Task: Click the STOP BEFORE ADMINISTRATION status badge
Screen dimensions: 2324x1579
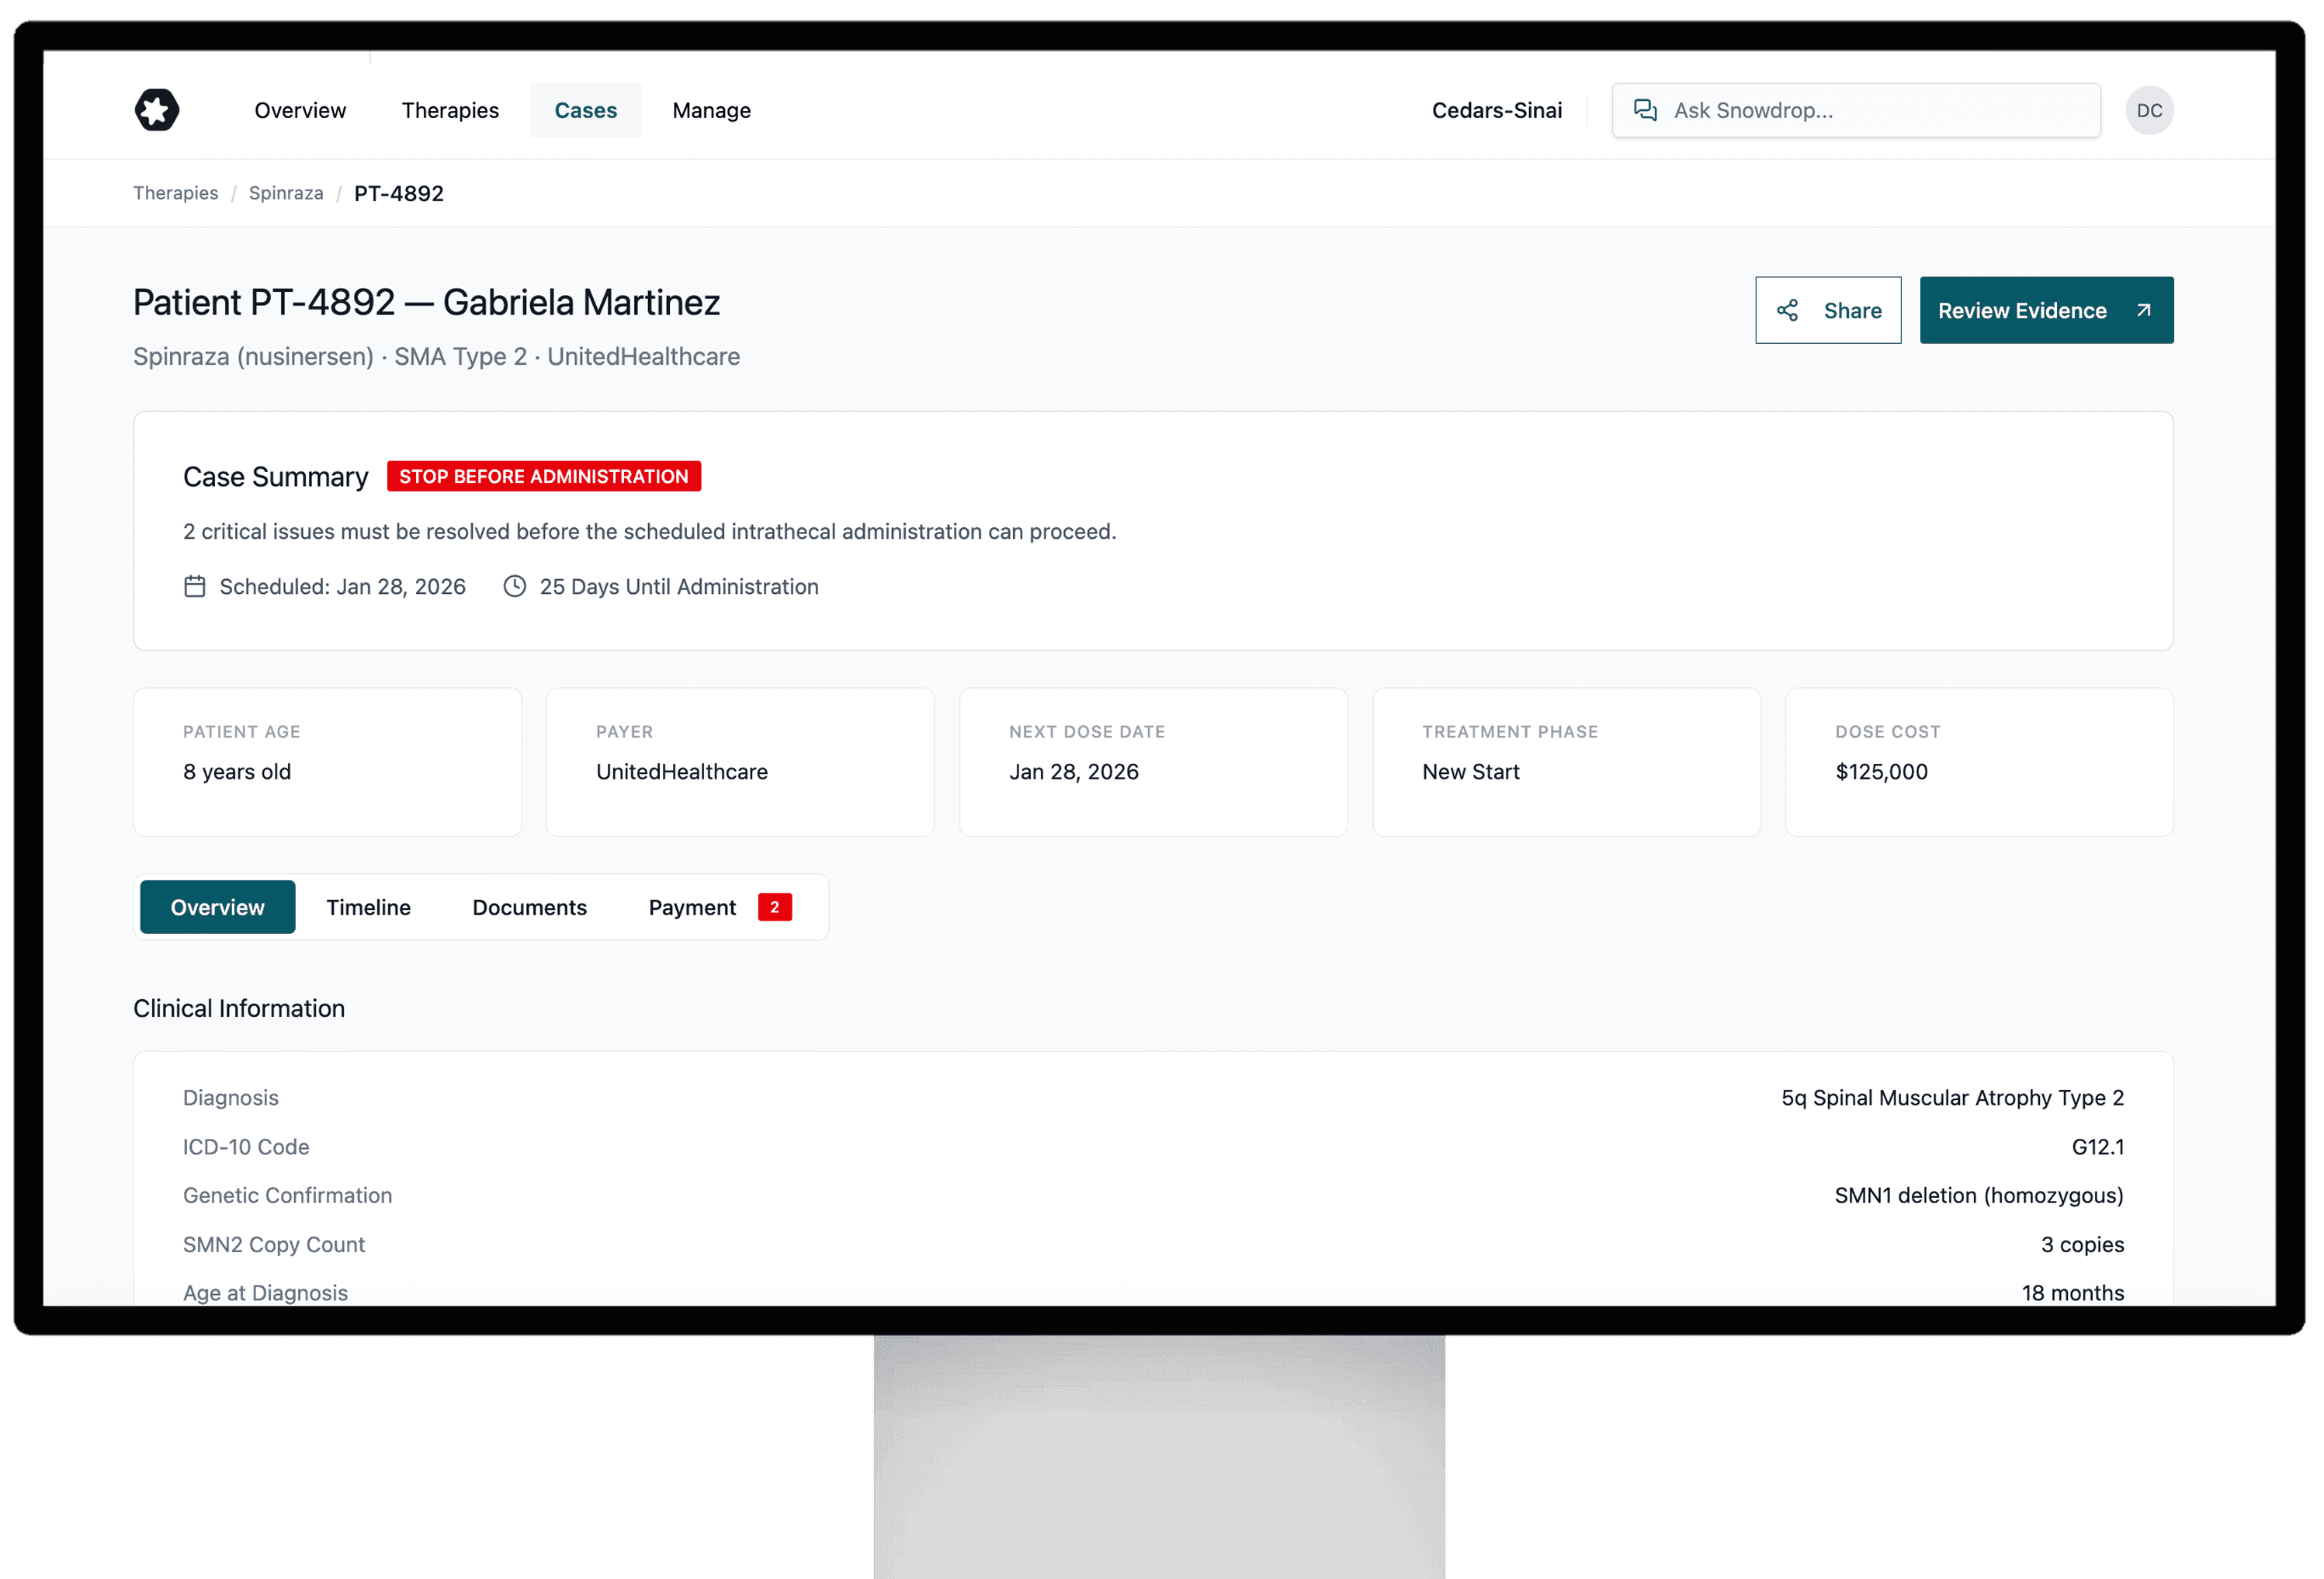Action: [x=543, y=476]
